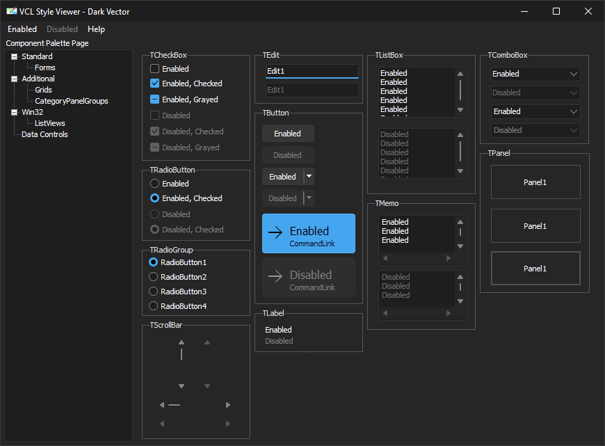605x446 pixels.
Task: Click the Disabled TButton
Action: click(x=288, y=155)
